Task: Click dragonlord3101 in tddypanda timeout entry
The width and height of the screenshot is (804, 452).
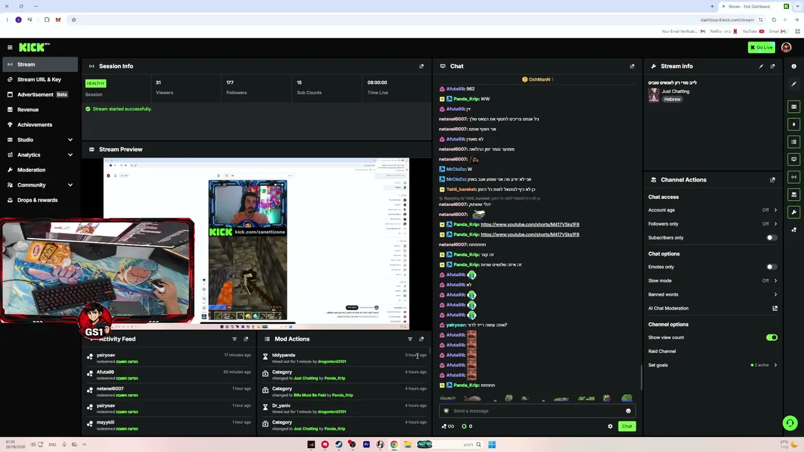Action: click(x=332, y=362)
